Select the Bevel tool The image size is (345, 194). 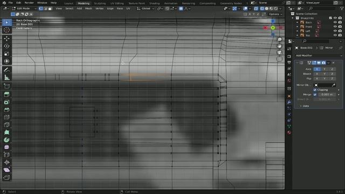[x=7, y=109]
